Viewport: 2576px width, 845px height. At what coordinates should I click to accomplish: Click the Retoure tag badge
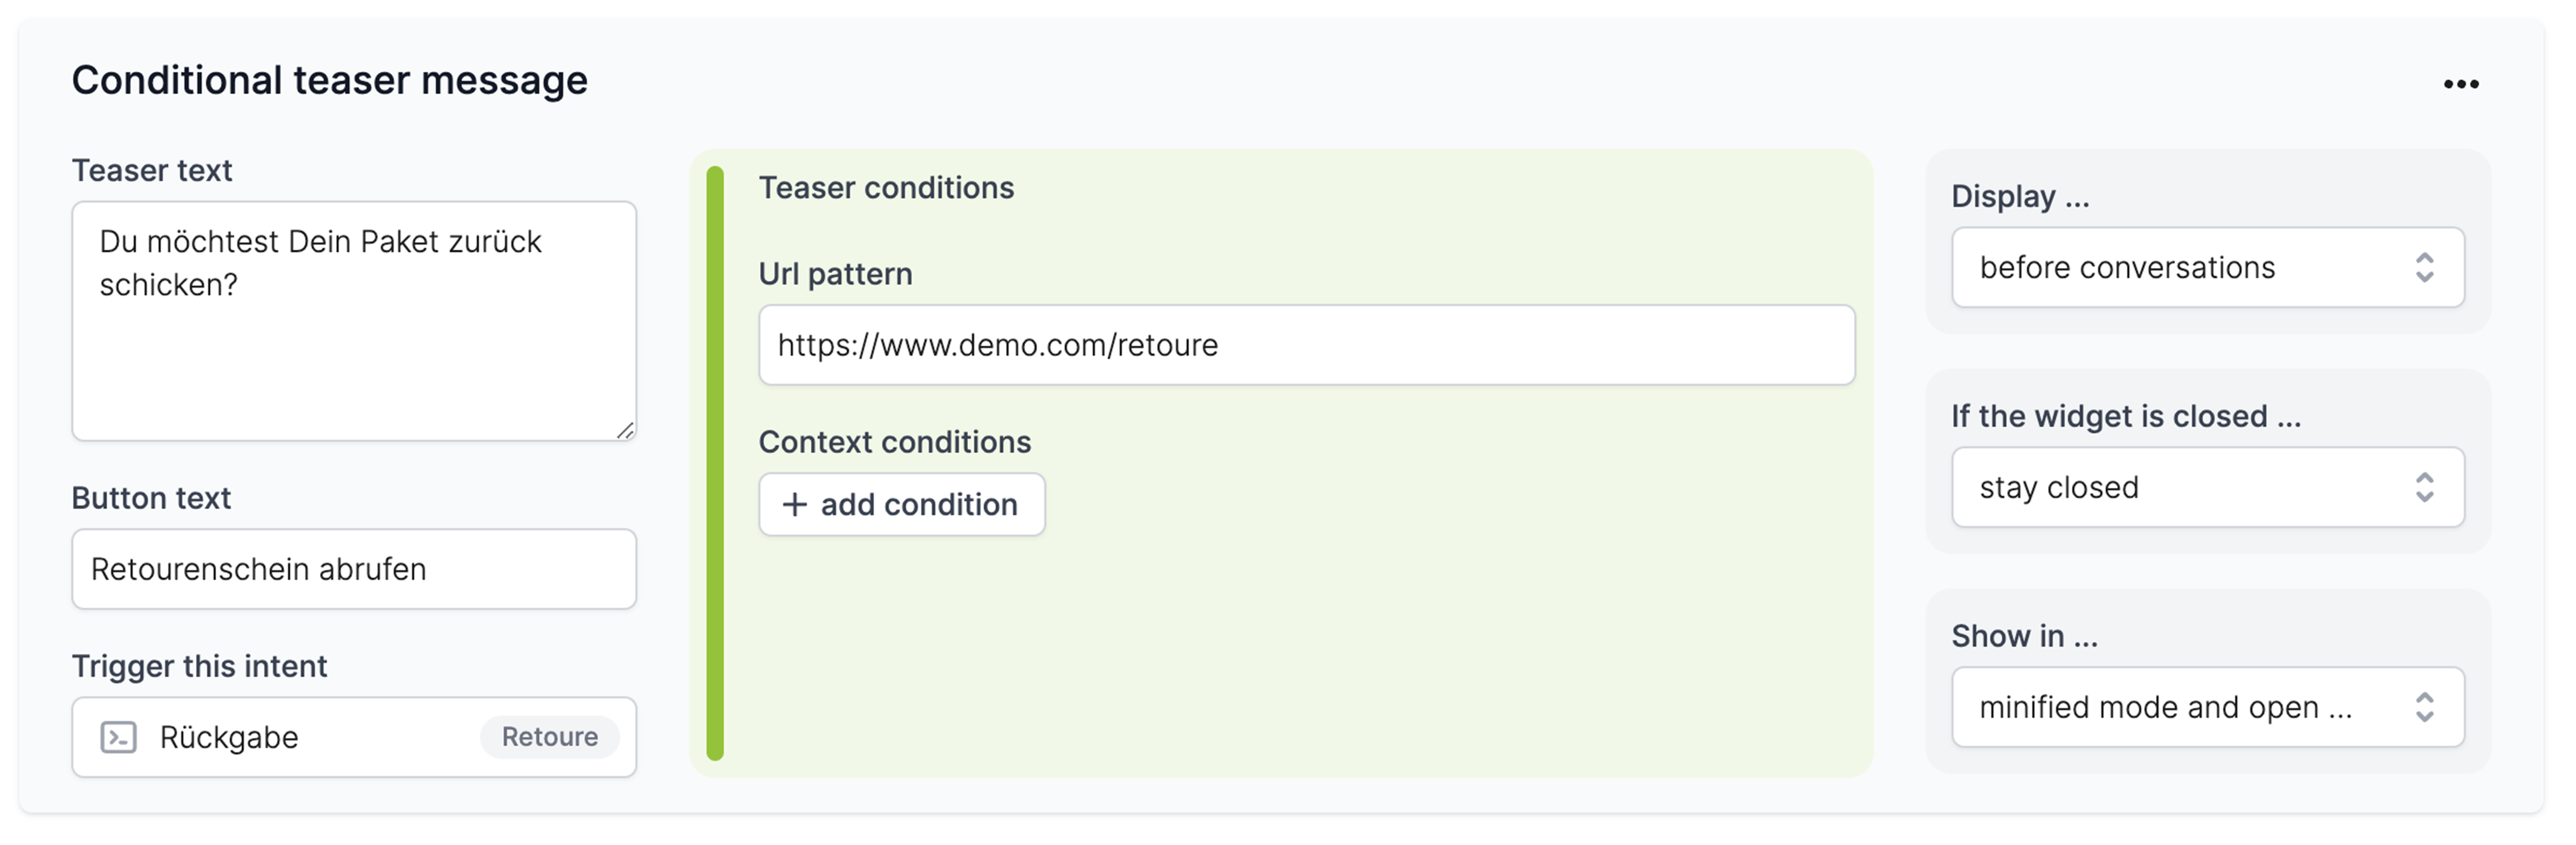(x=549, y=736)
